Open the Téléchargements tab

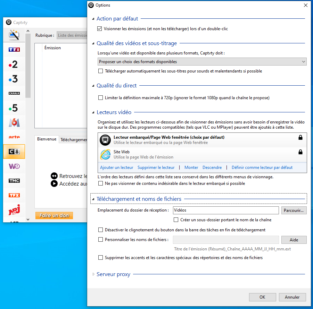73,139
